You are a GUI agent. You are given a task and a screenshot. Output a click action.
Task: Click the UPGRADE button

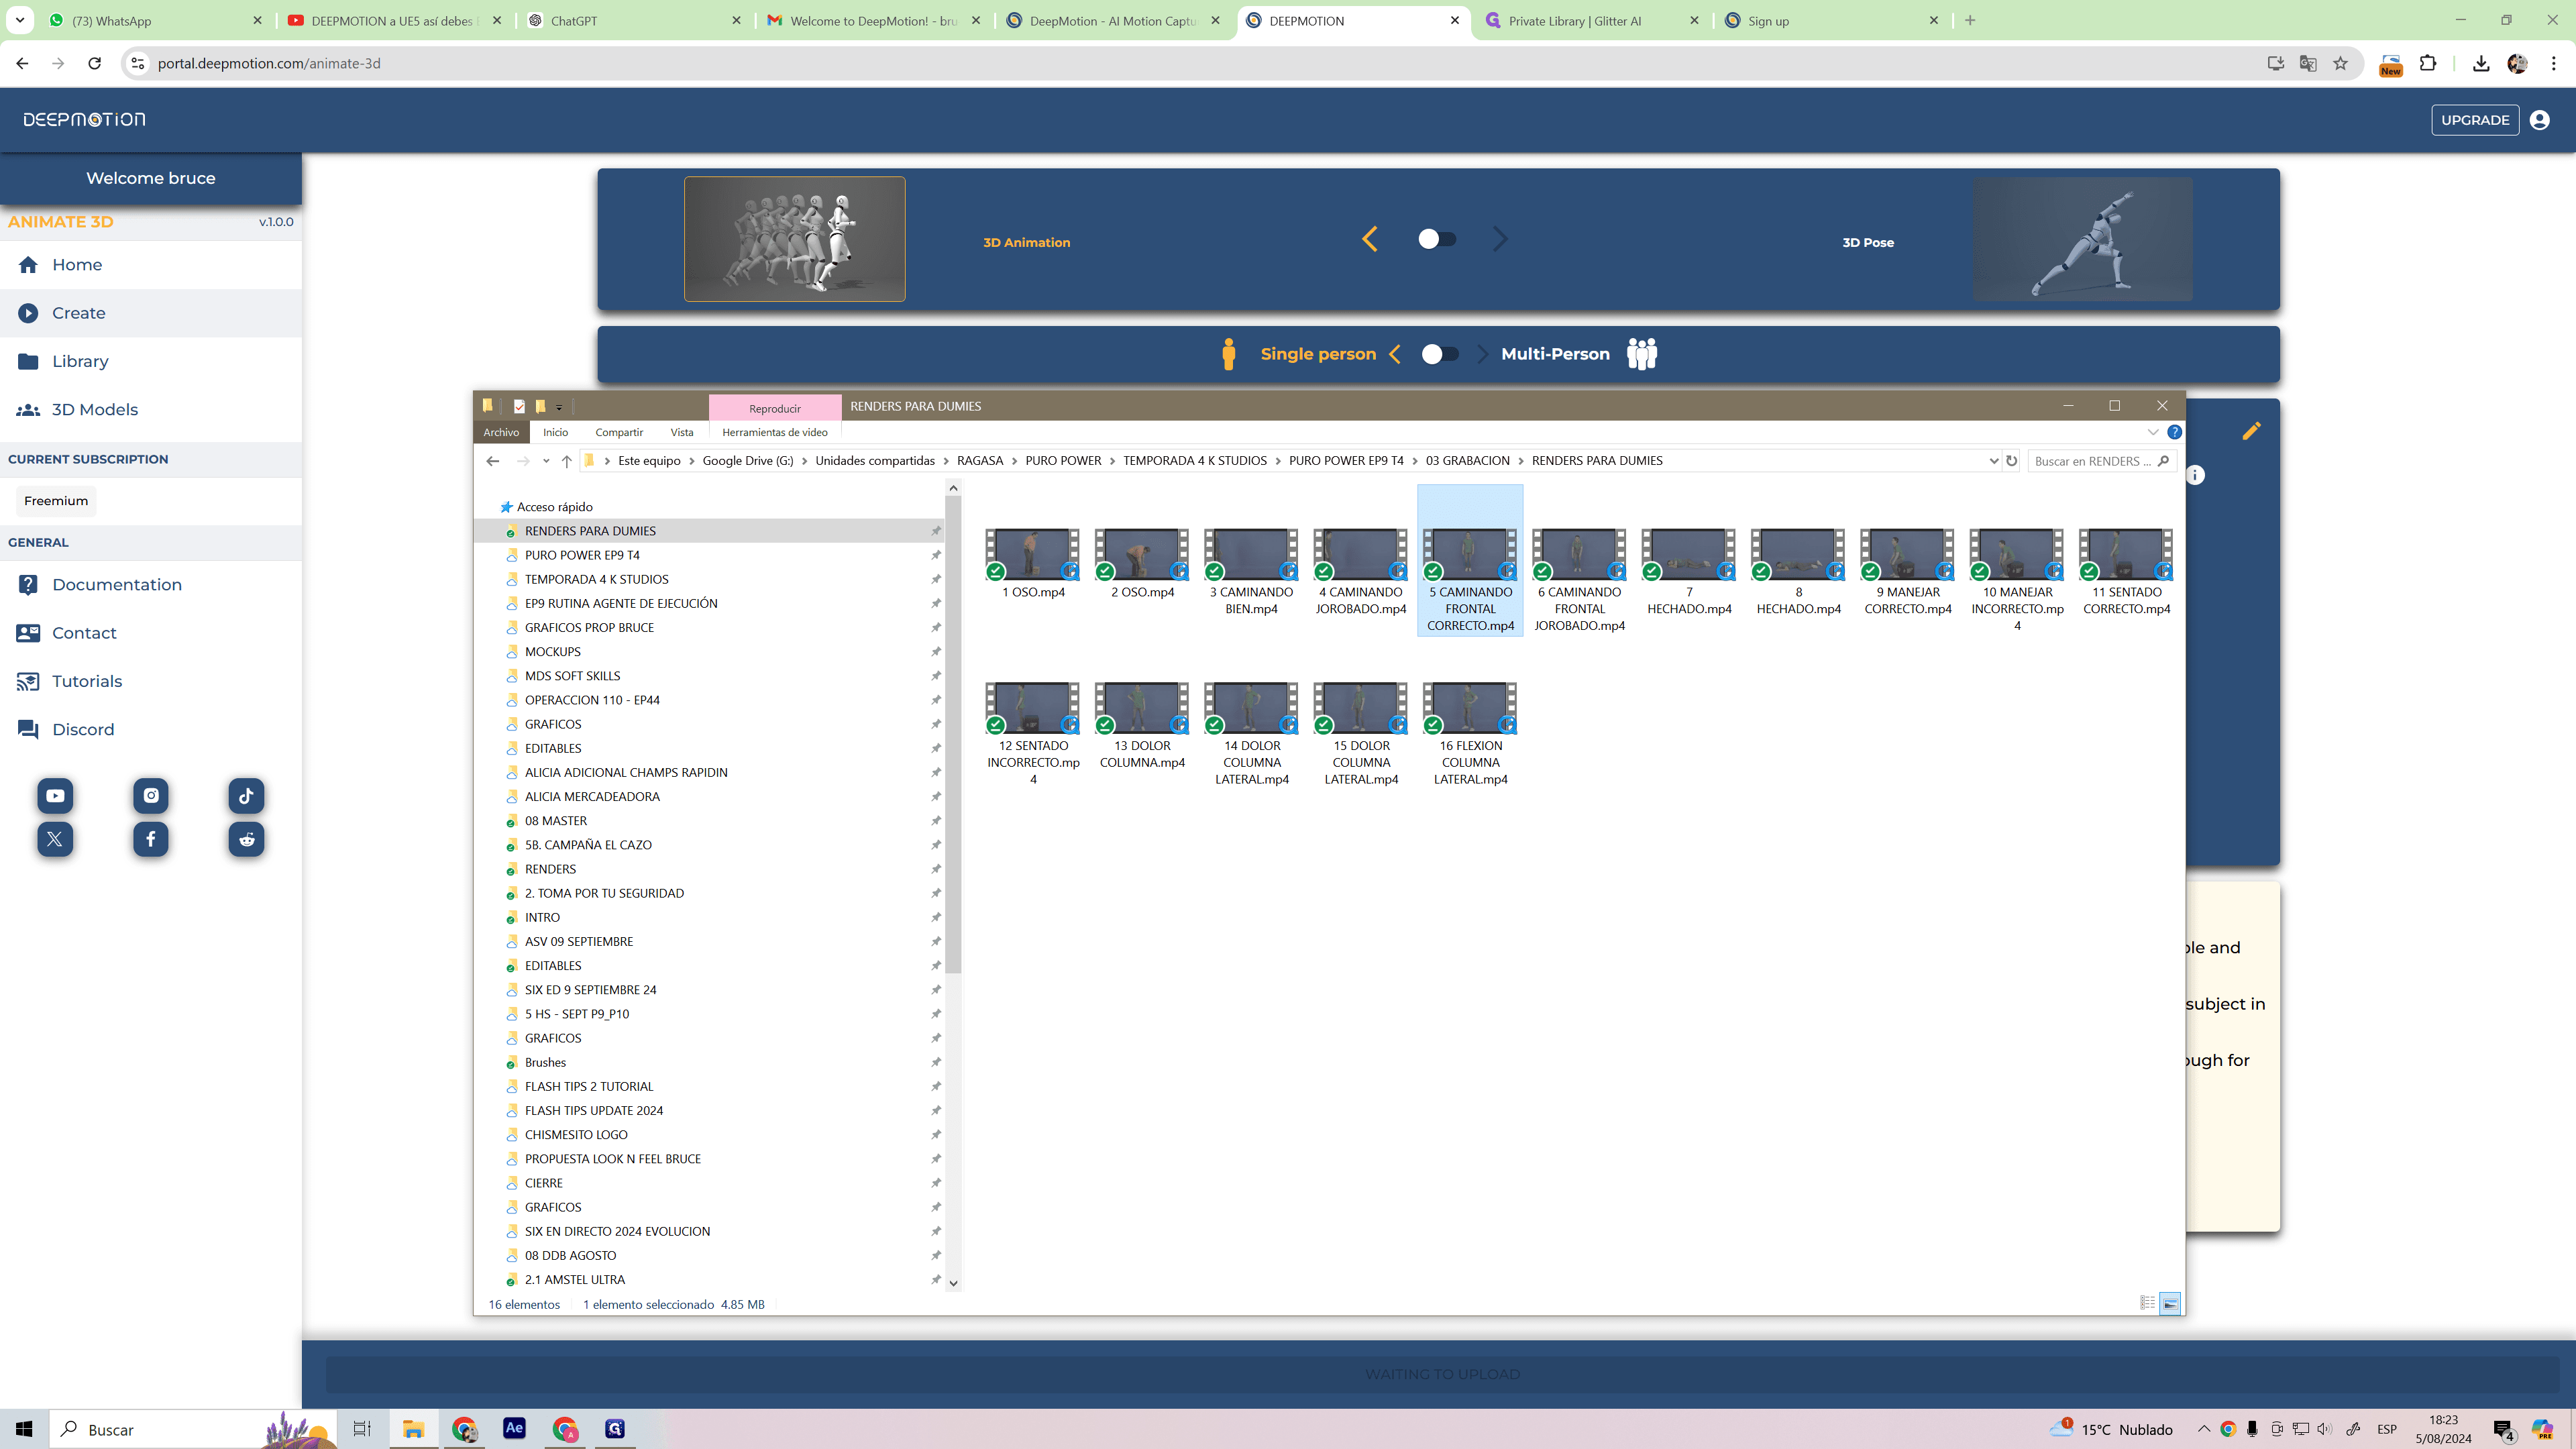pos(2474,120)
